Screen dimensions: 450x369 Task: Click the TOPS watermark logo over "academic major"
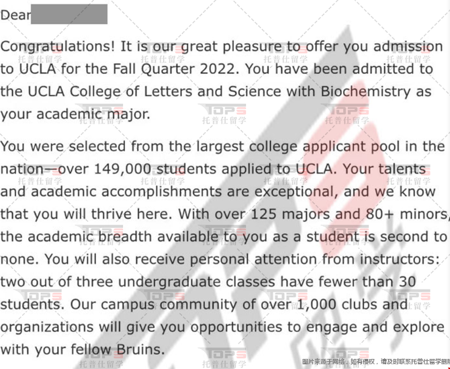pyautogui.click(x=101, y=114)
